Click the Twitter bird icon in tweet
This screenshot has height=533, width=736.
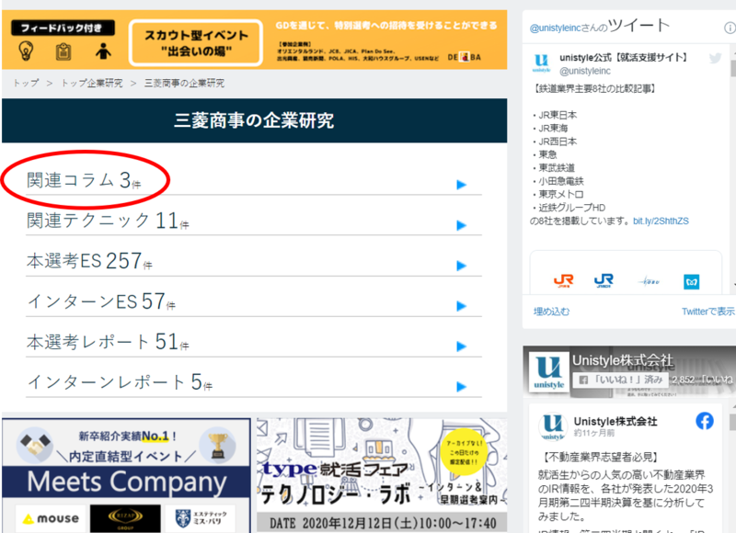coord(715,59)
